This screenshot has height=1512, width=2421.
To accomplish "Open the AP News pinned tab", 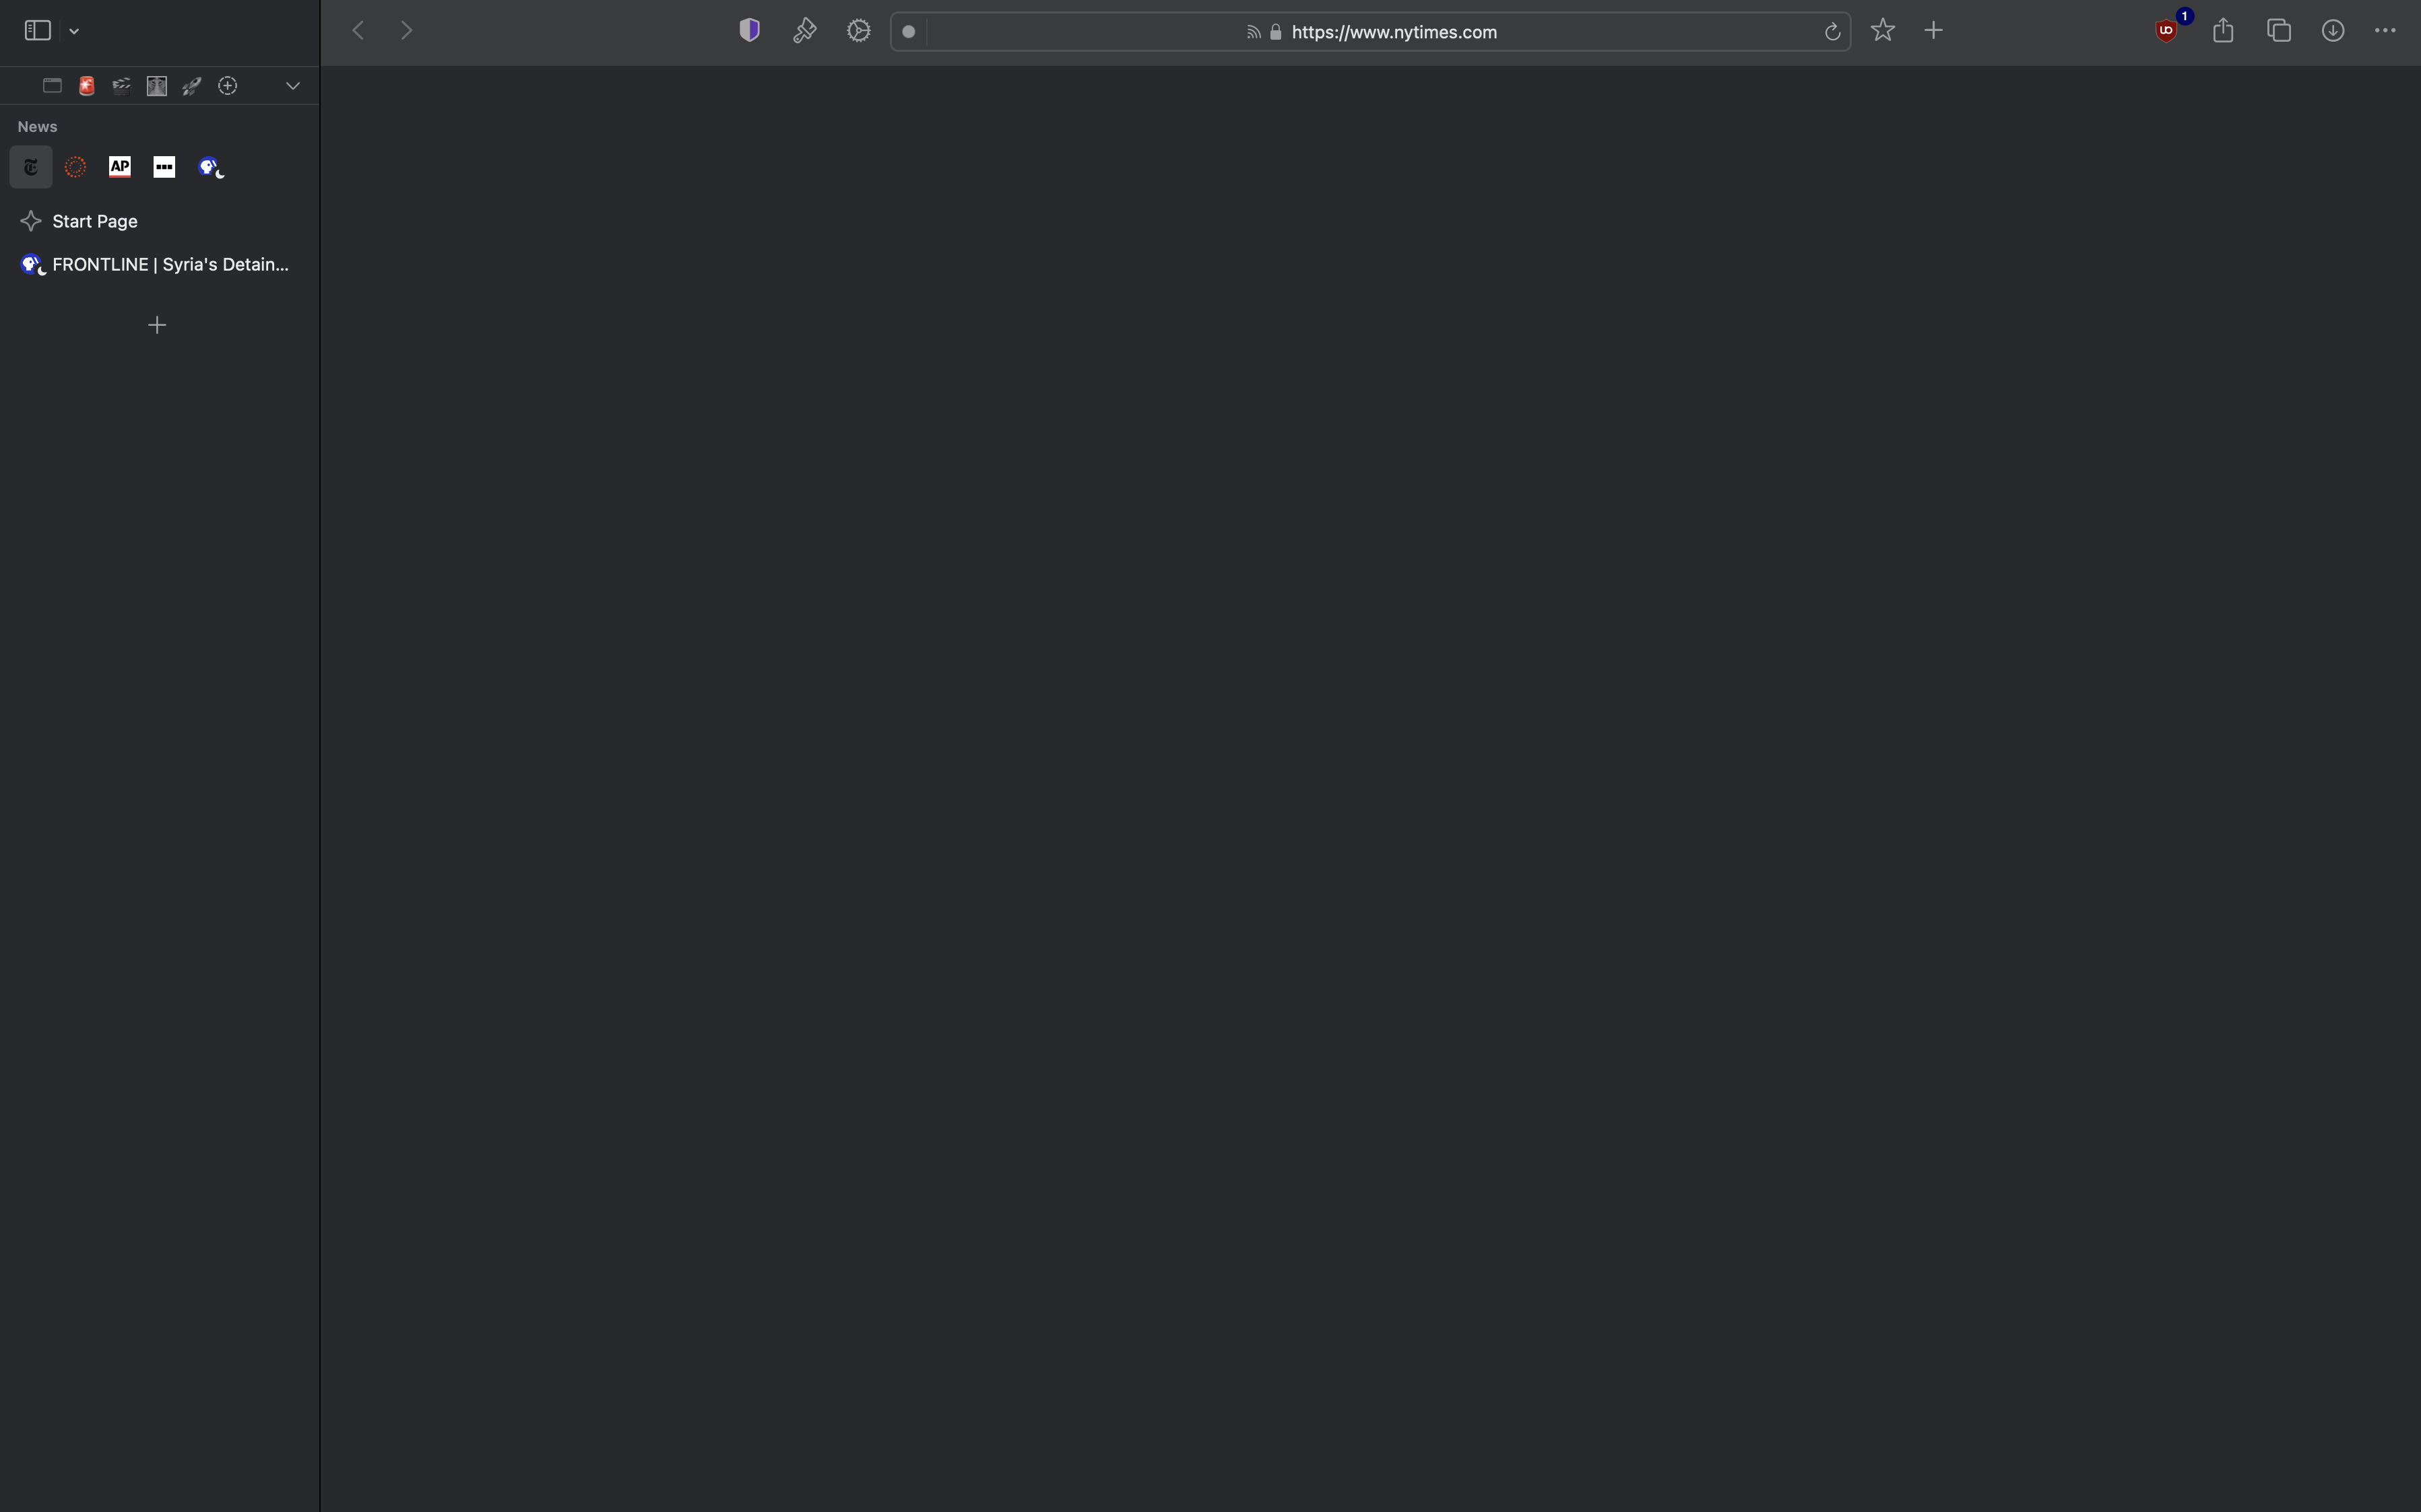I will (120, 166).
